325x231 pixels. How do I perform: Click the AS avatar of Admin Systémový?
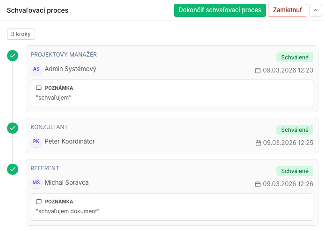click(36, 69)
